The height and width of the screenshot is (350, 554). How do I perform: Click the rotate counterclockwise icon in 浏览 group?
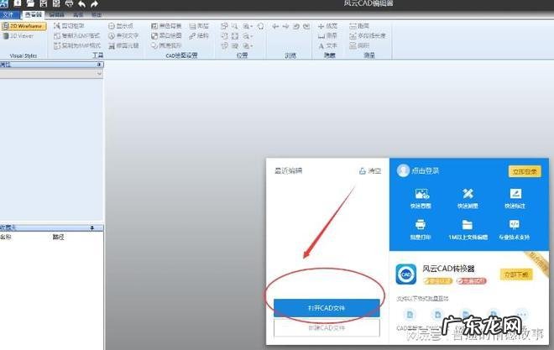point(296,27)
